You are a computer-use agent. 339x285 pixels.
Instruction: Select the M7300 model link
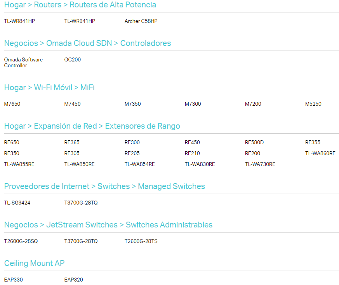193,104
